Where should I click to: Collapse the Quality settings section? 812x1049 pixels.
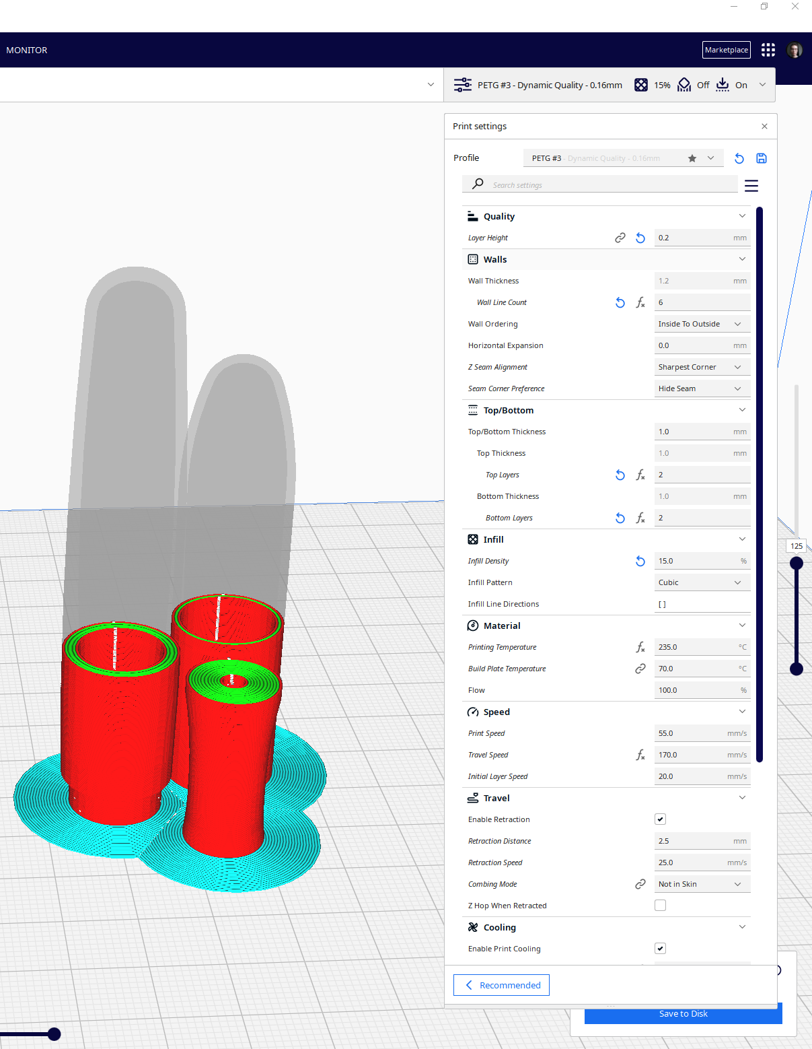[742, 216]
